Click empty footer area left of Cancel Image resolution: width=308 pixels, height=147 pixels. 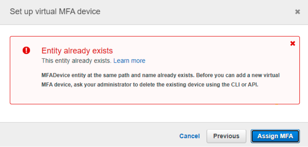[x=89, y=136]
